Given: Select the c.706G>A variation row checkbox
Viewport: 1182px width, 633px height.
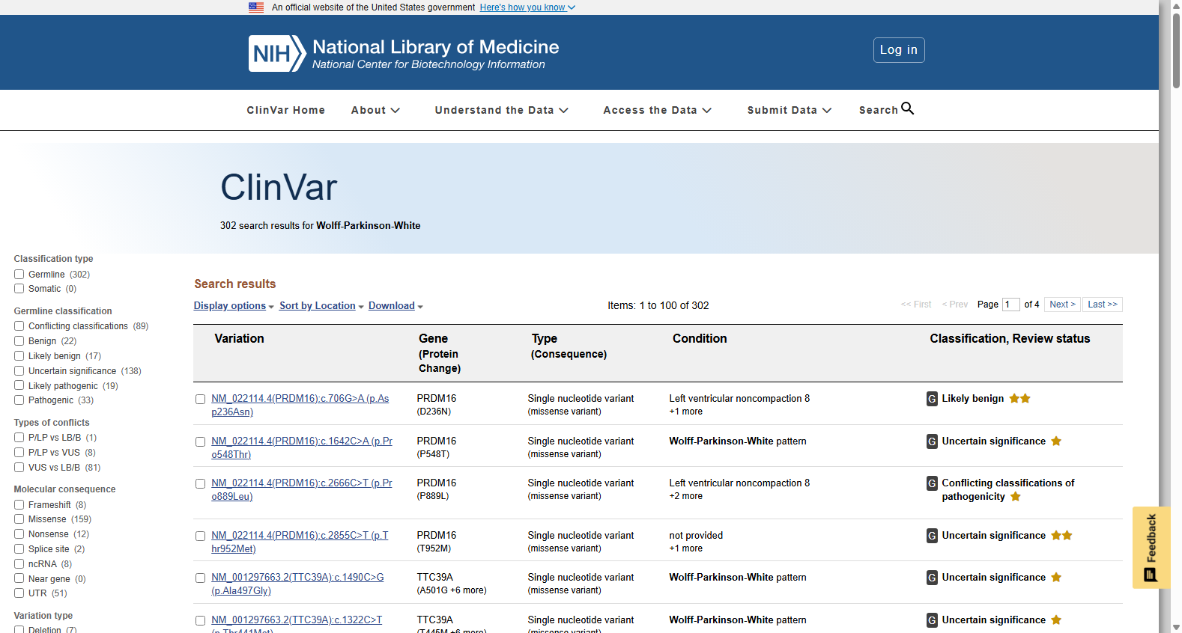Looking at the screenshot, I should coord(201,400).
